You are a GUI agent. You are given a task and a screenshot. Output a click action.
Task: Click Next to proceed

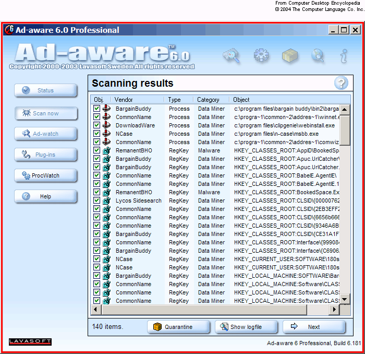click(x=314, y=327)
